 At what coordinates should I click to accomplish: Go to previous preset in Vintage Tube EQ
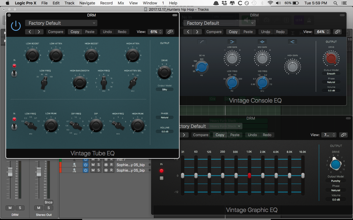(30, 32)
